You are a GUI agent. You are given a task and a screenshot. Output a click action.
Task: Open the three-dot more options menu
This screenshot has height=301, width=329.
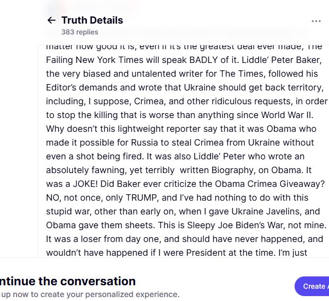pyautogui.click(x=316, y=21)
